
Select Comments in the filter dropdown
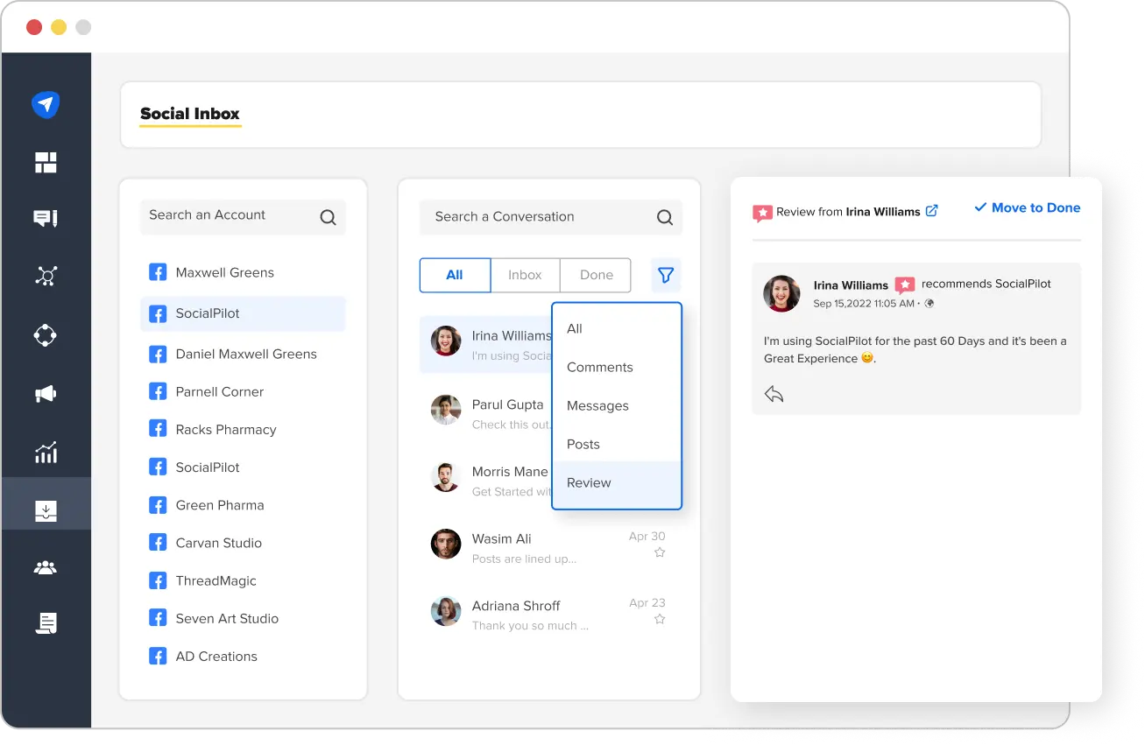pos(617,367)
